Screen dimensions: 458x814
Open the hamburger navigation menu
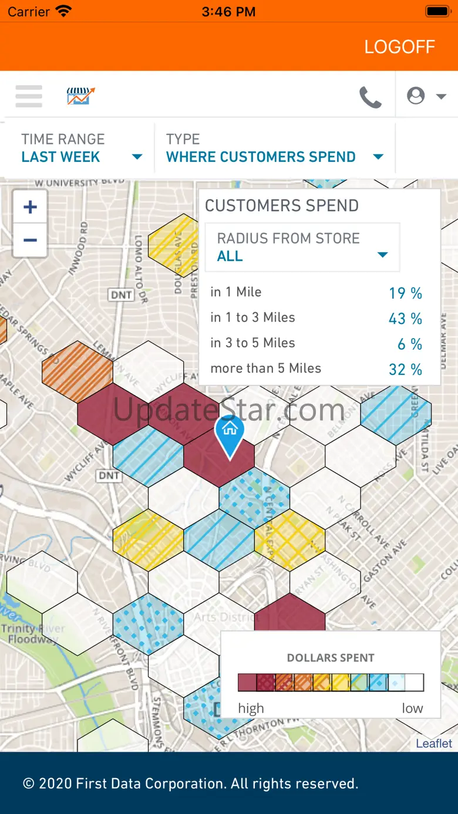click(x=29, y=96)
